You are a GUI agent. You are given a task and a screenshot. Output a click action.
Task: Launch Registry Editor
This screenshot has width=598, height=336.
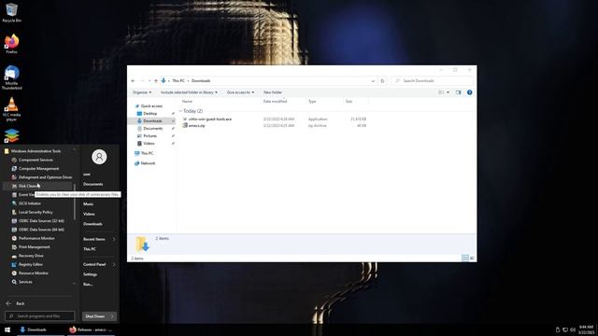[x=31, y=264]
